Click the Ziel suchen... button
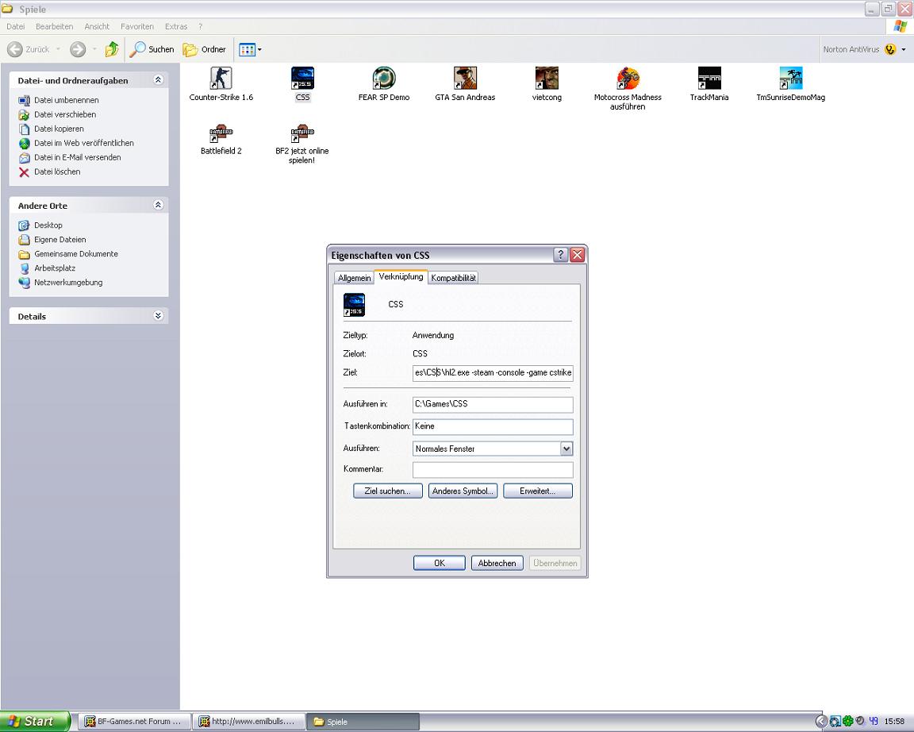Screen dimensions: 914x732 click(388, 491)
